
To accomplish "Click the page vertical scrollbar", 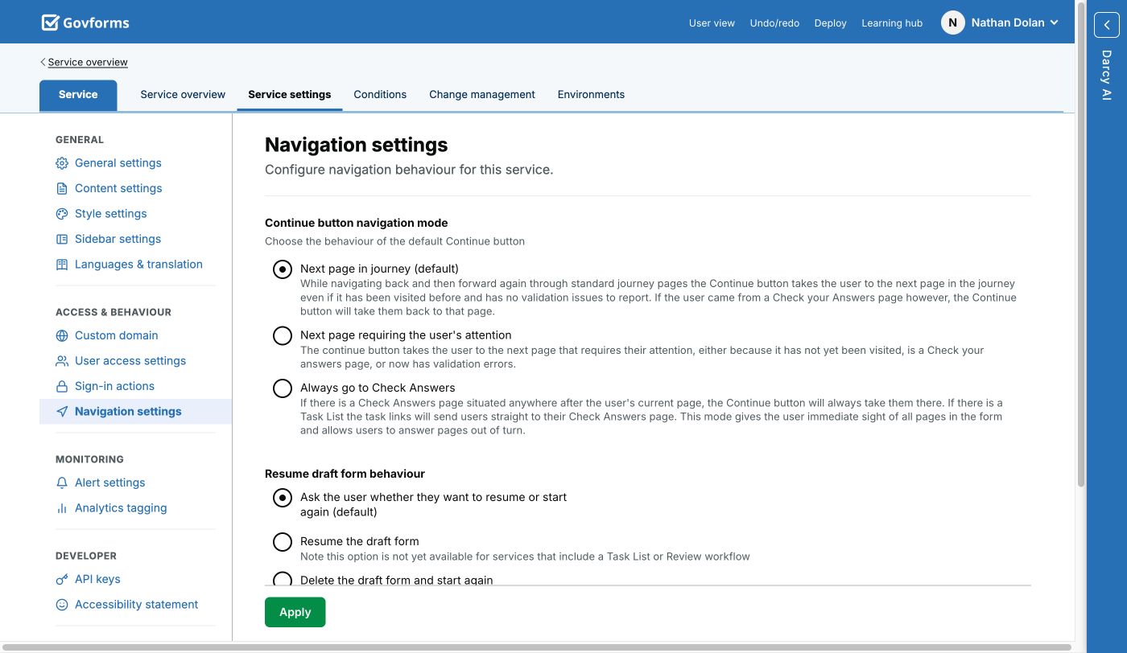I will click(1081, 243).
